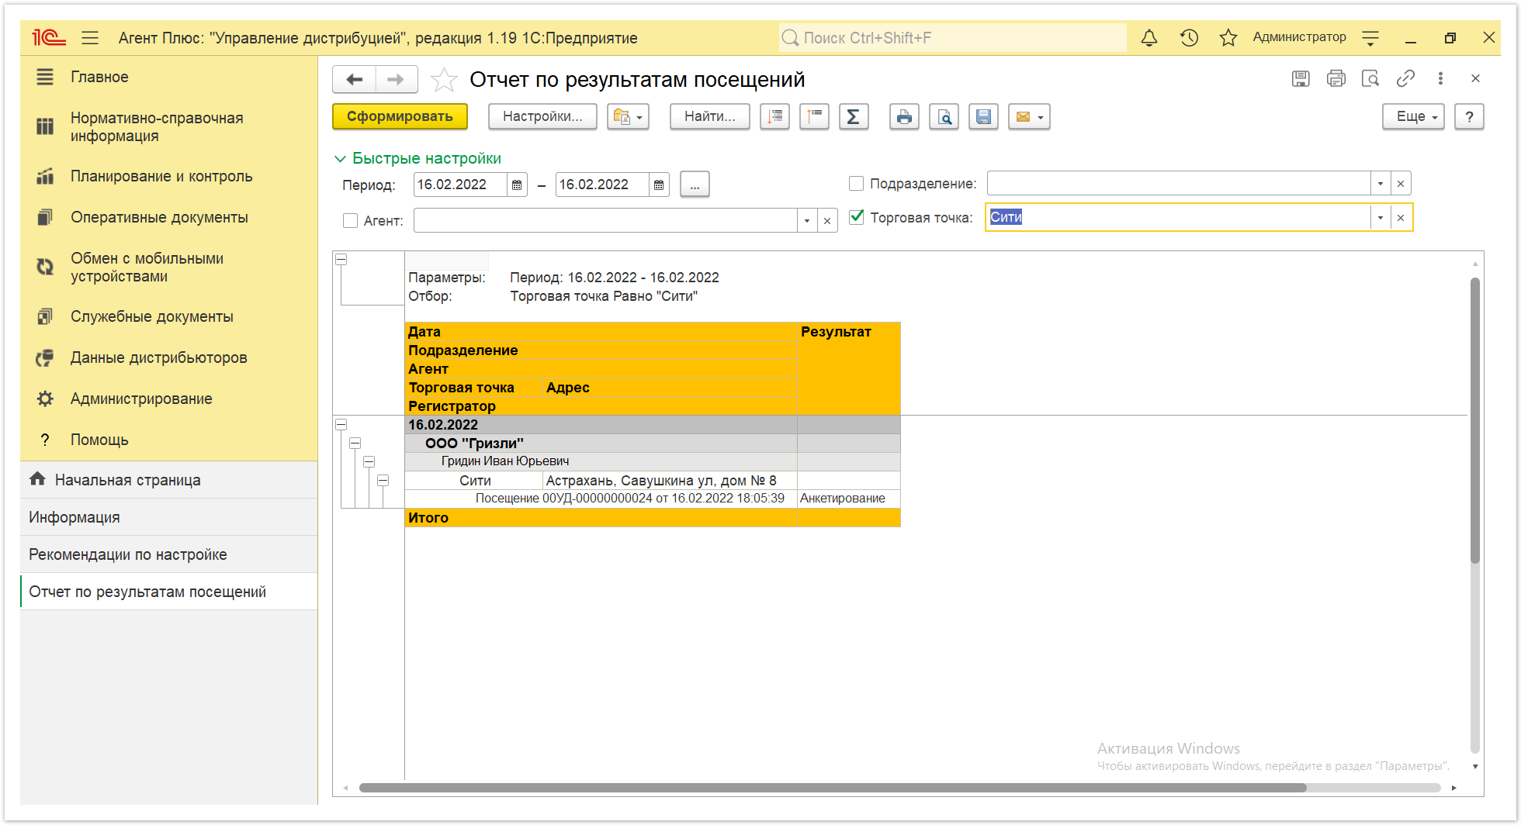1521x825 pixels.
Task: Open the send by email dropdown
Action: pos(1029,117)
